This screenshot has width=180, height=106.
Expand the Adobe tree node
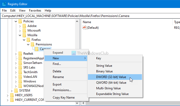pyautogui.click(x=20, y=26)
